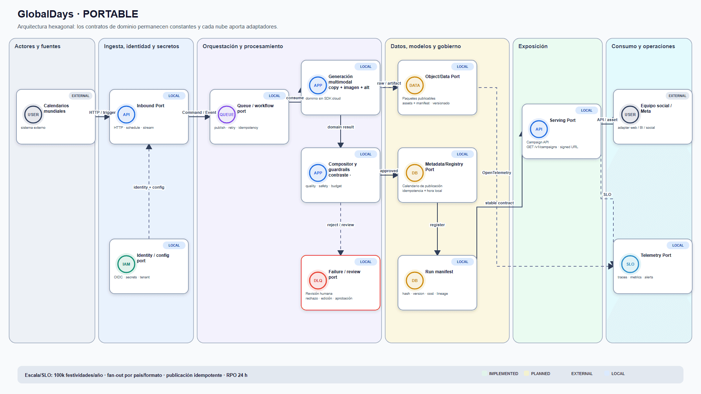Click the 'Run manifest' node title
This screenshot has height=394, width=701.
pos(439,272)
